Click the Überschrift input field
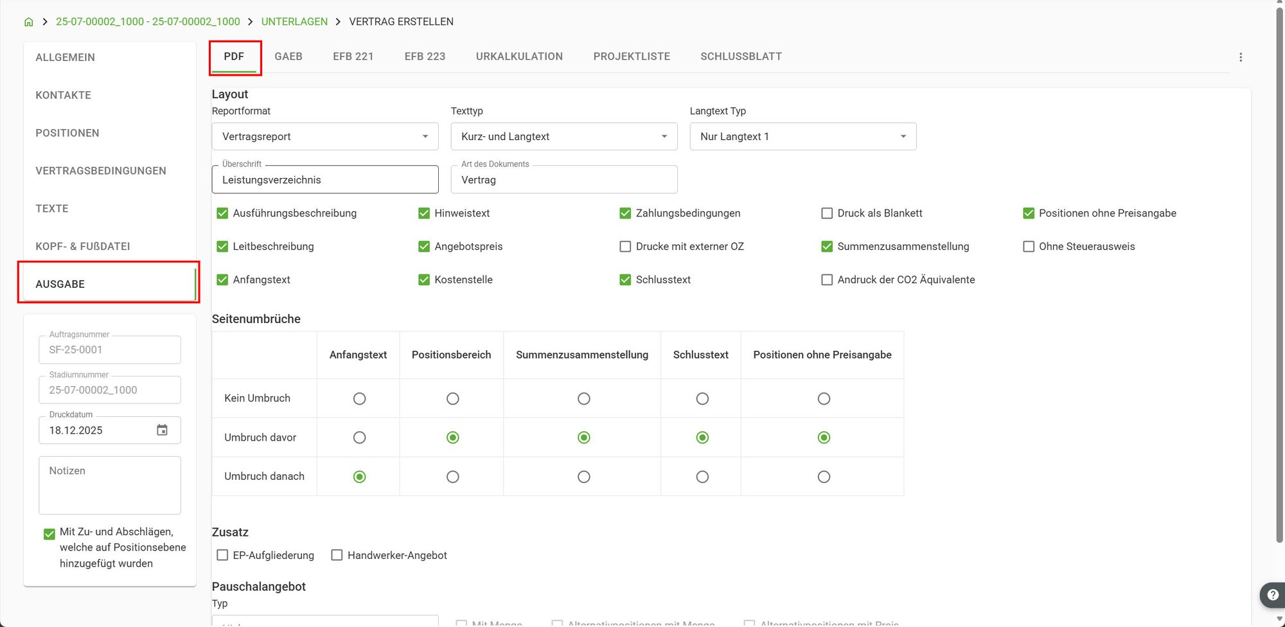Viewport: 1285px width, 627px height. (325, 180)
